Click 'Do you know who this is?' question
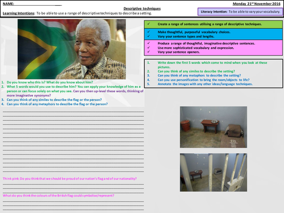The height and width of the screenshot is (213, 284). pos(50,82)
